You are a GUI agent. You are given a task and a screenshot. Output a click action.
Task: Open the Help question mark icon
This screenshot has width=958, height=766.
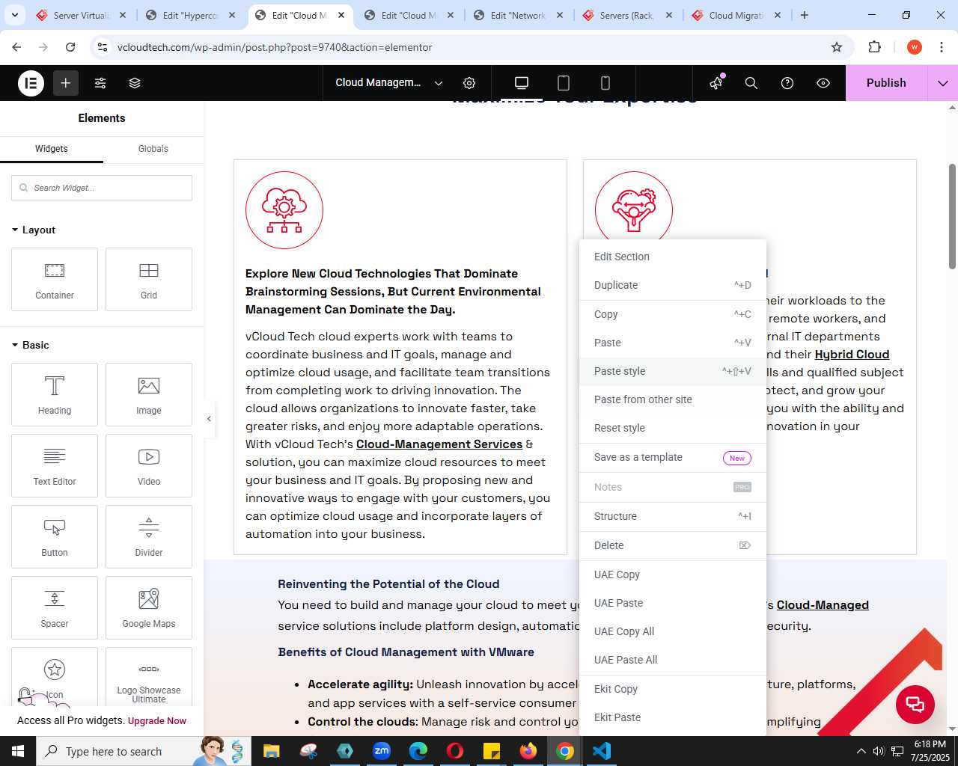point(787,83)
